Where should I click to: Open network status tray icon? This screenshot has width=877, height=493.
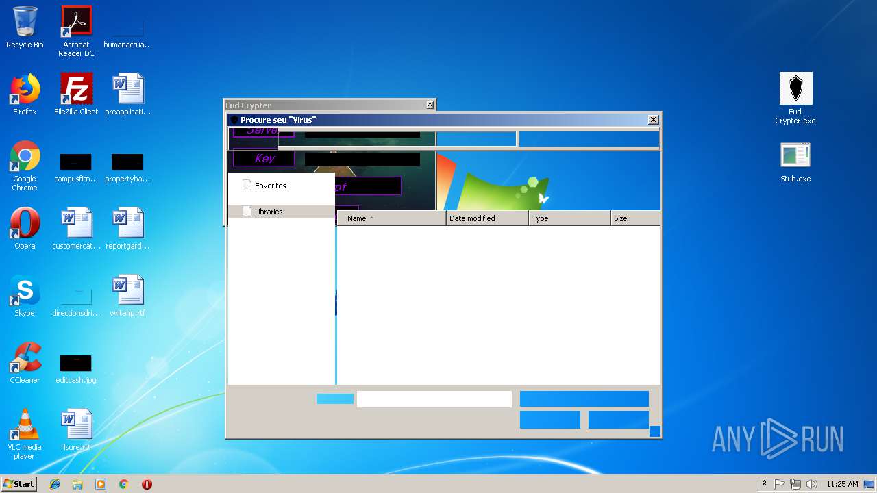[795, 484]
